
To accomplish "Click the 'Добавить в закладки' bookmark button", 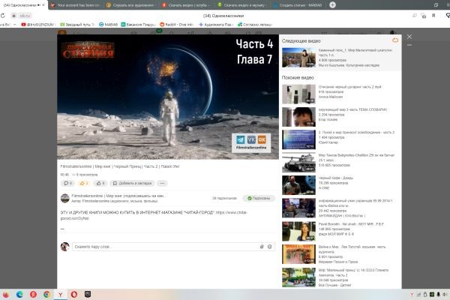I will pos(132,183).
